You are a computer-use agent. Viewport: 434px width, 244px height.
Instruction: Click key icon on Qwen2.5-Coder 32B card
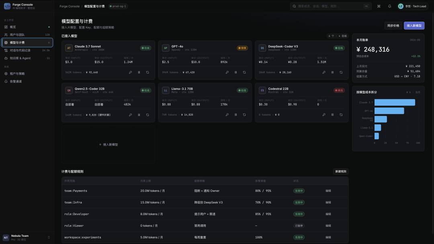click(x=130, y=115)
